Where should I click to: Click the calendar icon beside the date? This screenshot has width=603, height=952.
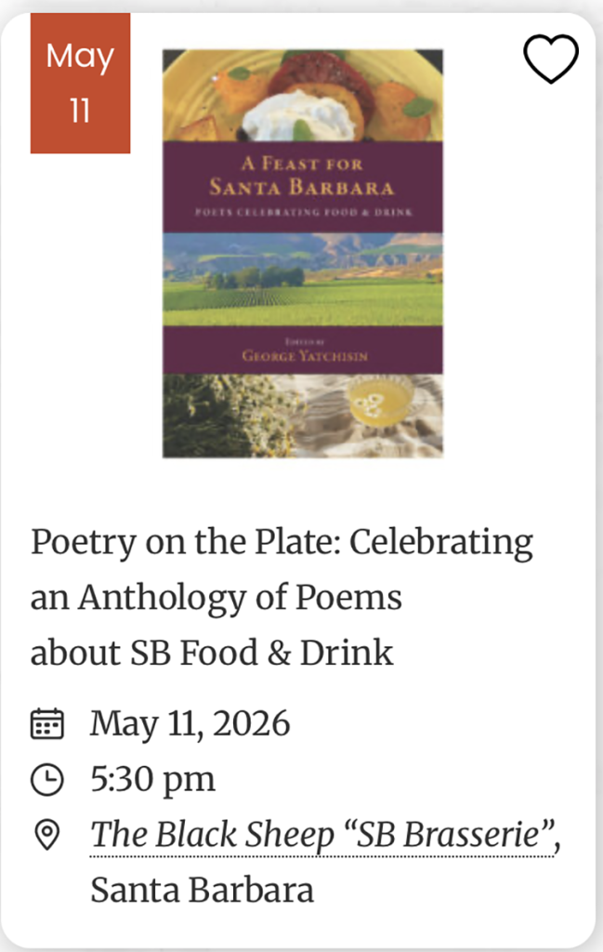[x=47, y=723]
